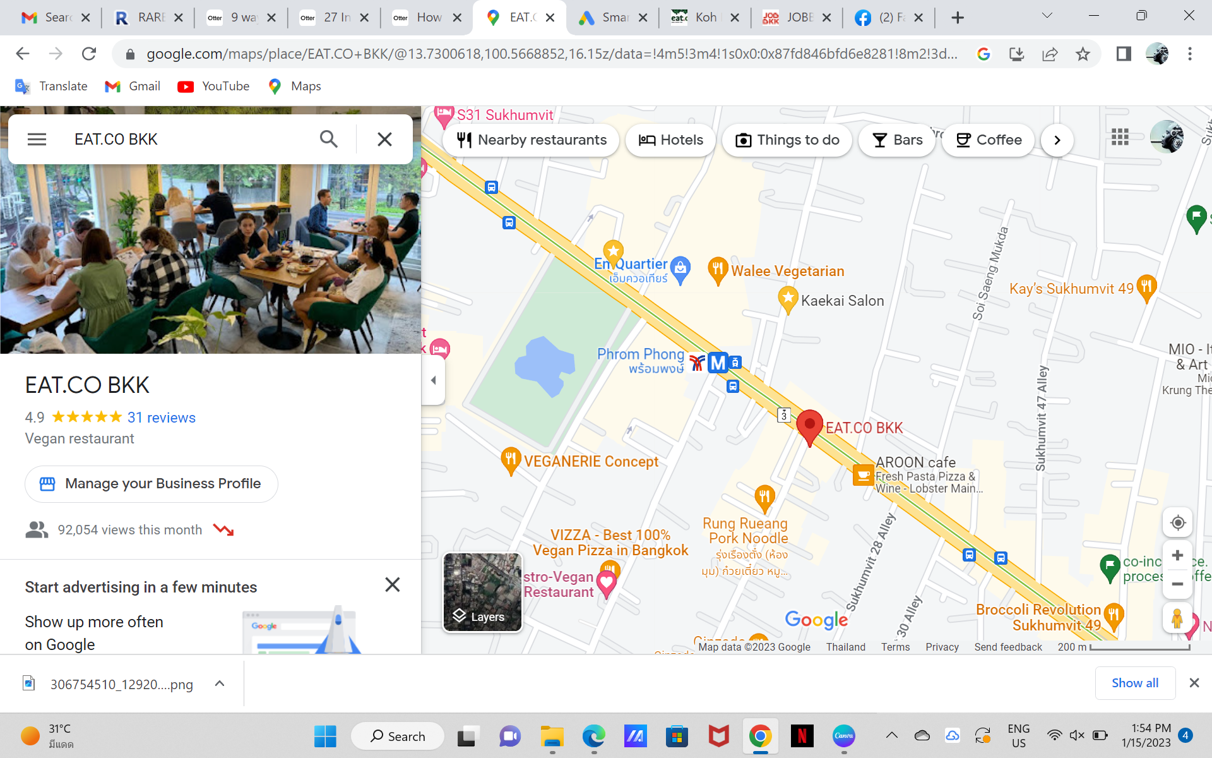Viewport: 1212px width, 758px height.
Task: Zoom in on the map
Action: (x=1177, y=555)
